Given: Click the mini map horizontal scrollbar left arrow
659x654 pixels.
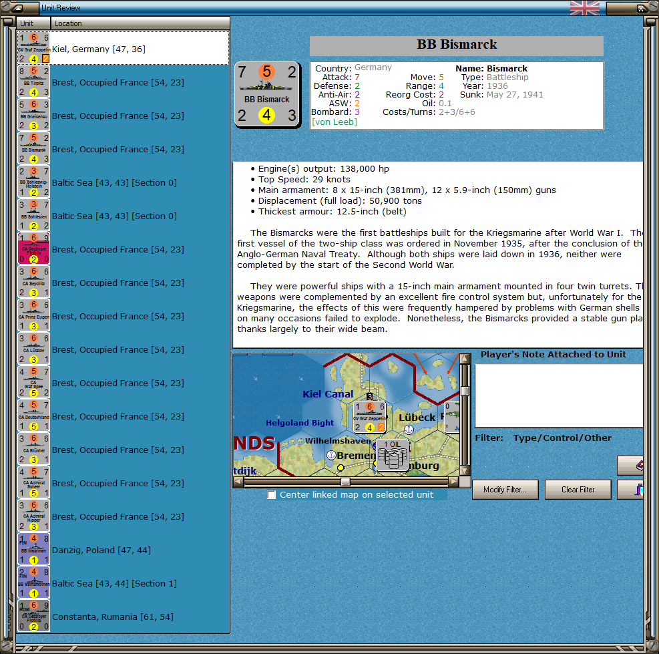Looking at the screenshot, I should (238, 482).
